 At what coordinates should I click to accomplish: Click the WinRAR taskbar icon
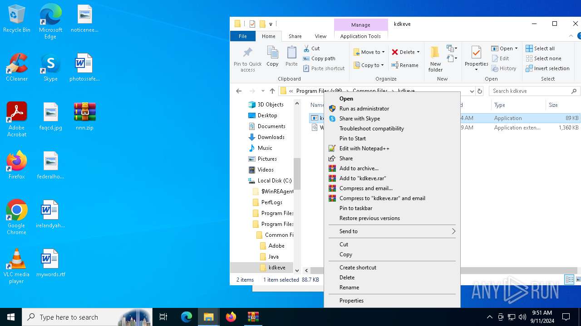pyautogui.click(x=253, y=317)
